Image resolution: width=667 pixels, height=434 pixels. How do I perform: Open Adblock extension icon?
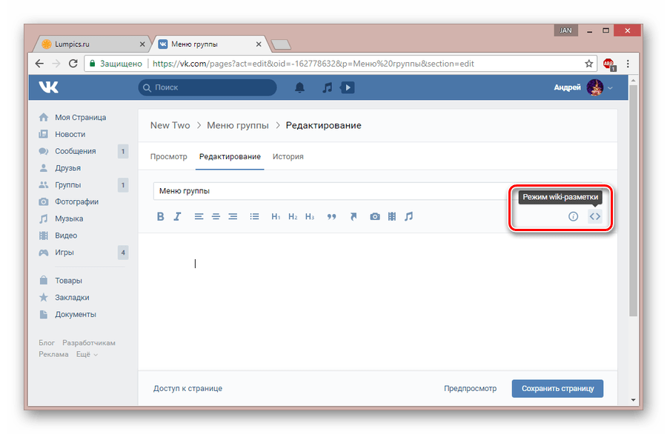pyautogui.click(x=609, y=64)
